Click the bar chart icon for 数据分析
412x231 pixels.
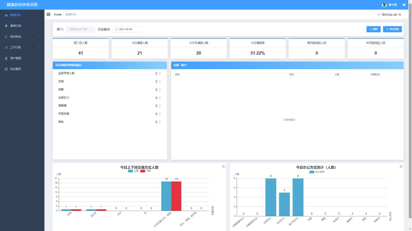[x=6, y=15]
